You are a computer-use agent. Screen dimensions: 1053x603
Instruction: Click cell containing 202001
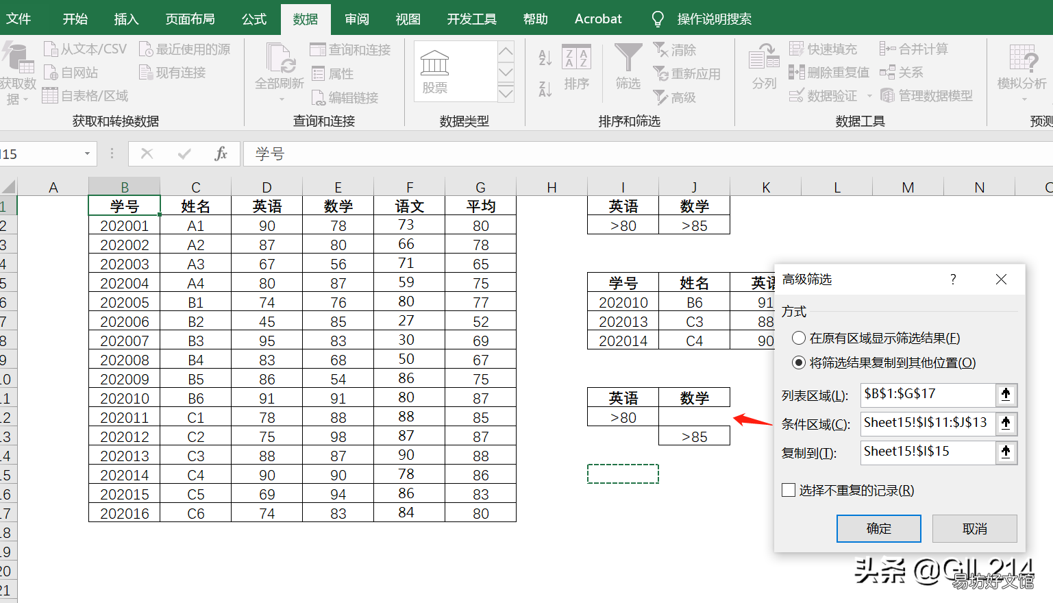pyautogui.click(x=125, y=225)
